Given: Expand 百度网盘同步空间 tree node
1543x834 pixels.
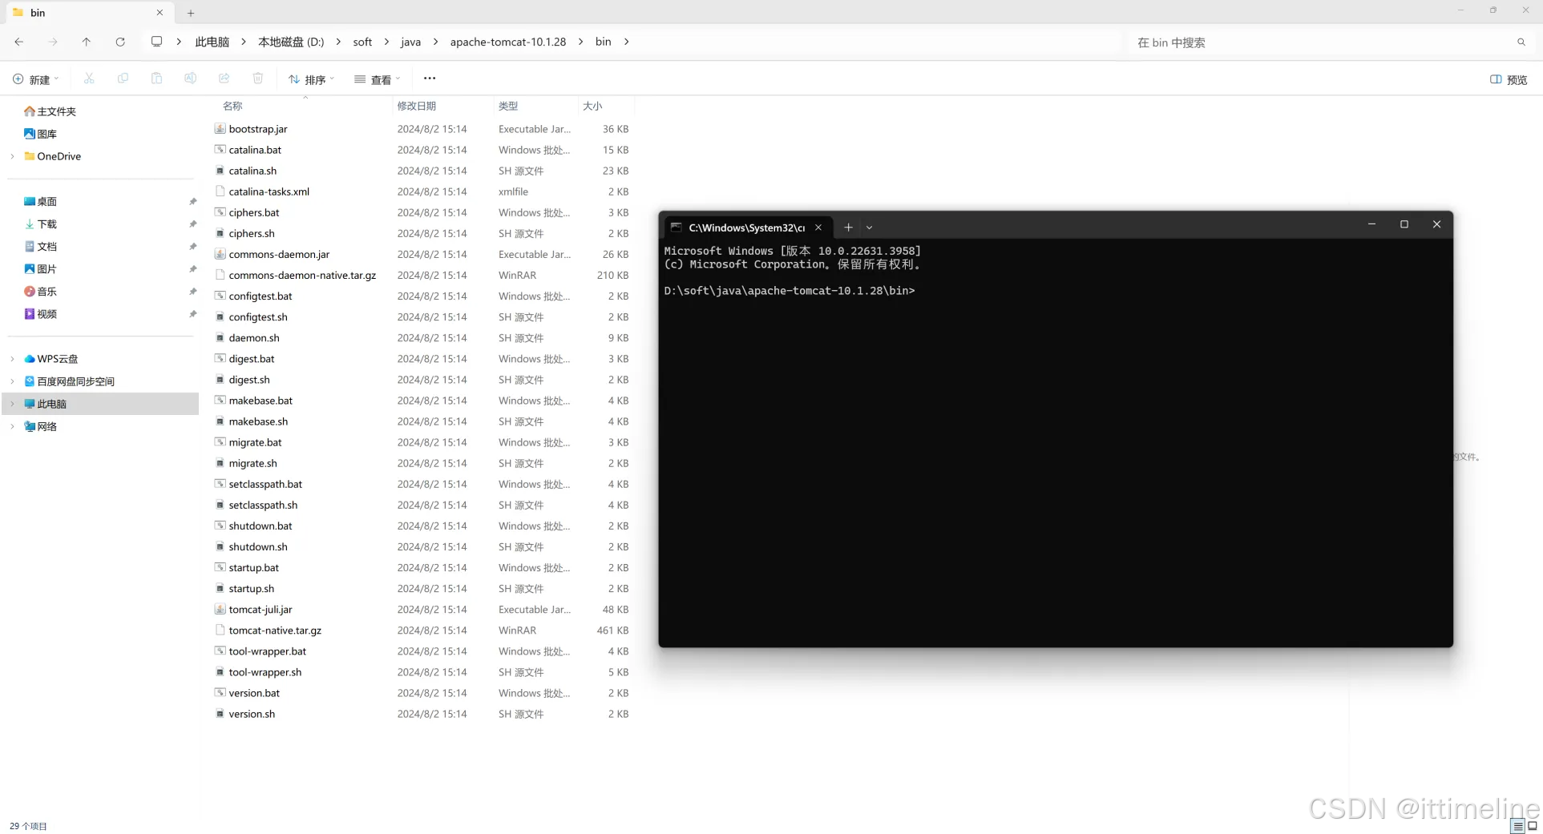Looking at the screenshot, I should 13,381.
